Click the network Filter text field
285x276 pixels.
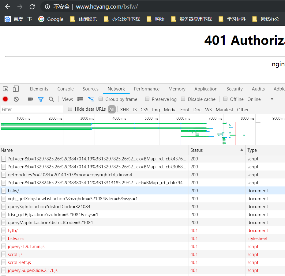[x=32, y=109]
